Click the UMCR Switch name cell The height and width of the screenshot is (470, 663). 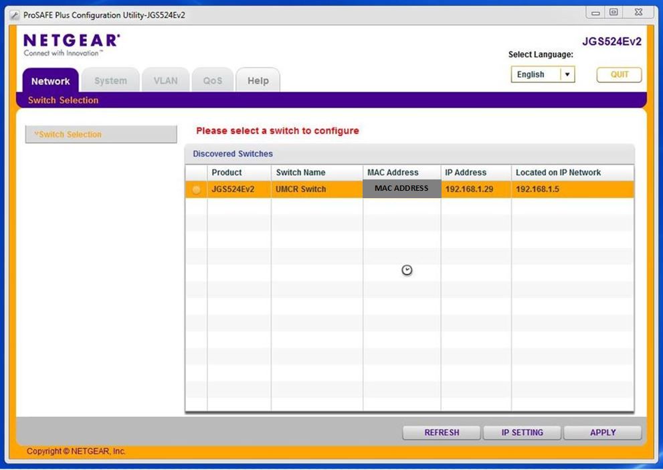[316, 189]
